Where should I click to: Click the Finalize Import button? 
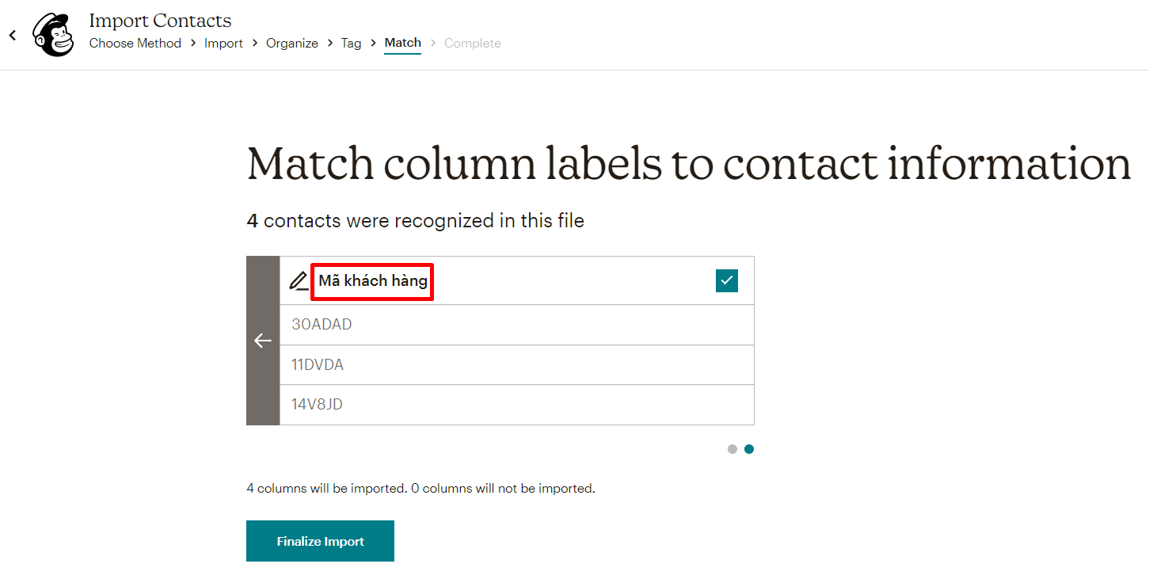click(x=320, y=540)
